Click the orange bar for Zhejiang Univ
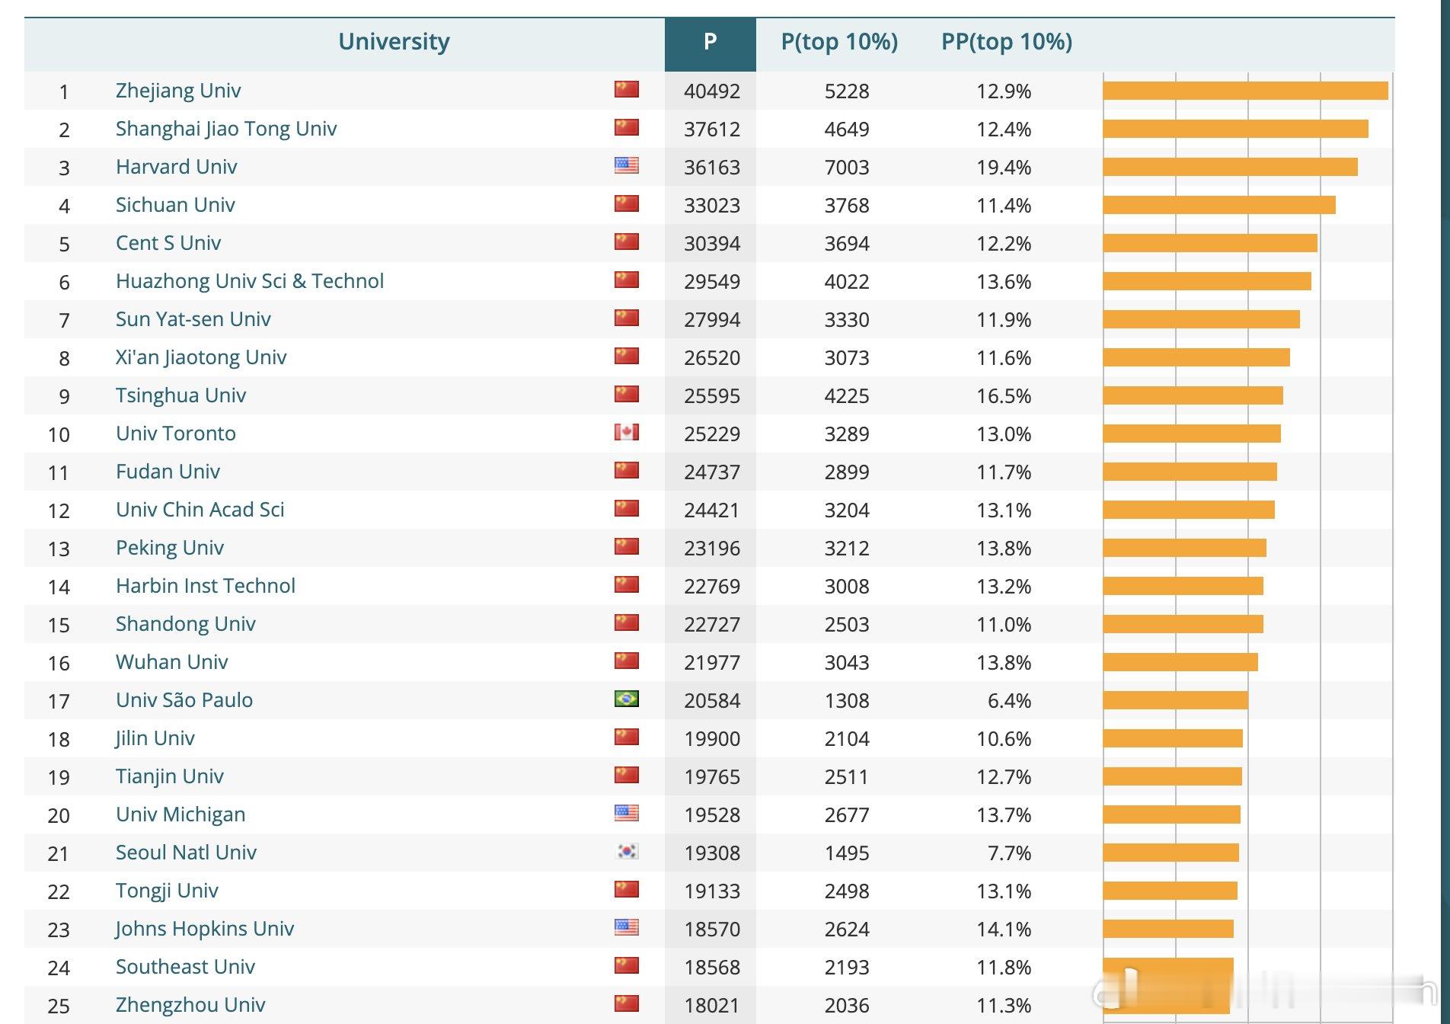The image size is (1450, 1024). [x=1245, y=91]
